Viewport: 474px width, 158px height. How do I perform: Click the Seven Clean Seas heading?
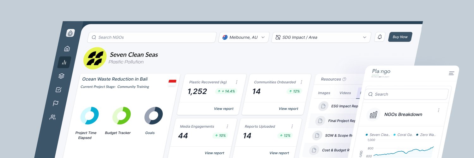coord(134,55)
